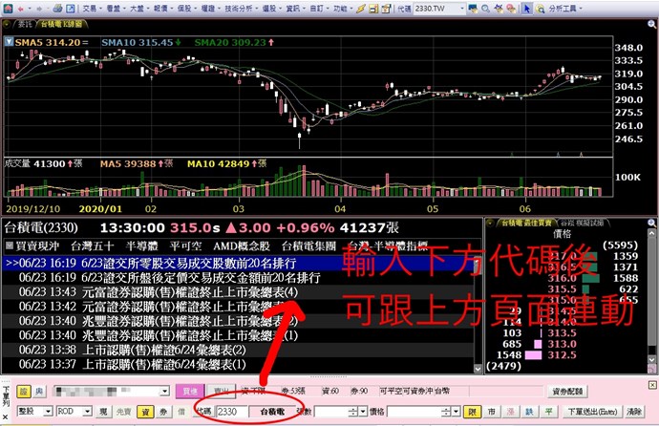Viewport: 659px width, 426px height.
Task: Click magnifier icon at chart panel top right
Action: tap(652, 25)
